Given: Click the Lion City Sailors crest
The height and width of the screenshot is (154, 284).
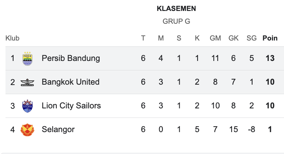Looking at the screenshot, I should (x=27, y=106).
